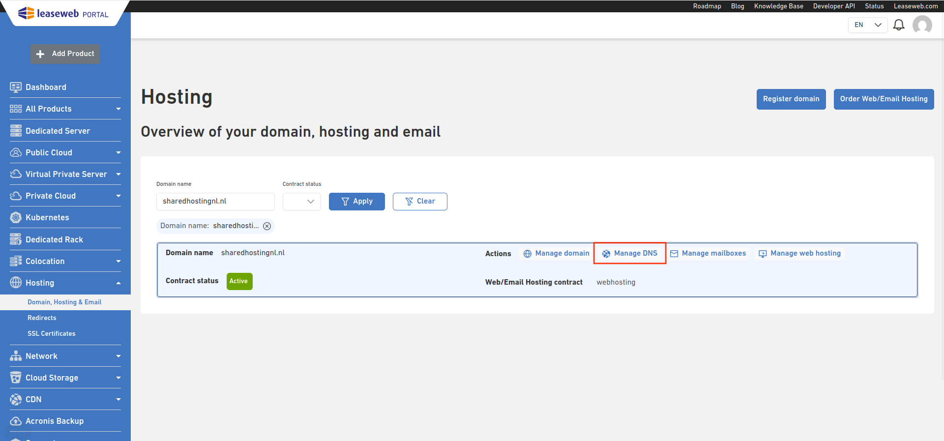
Task: Open the Leaseweb.com top link
Action: pos(916,6)
